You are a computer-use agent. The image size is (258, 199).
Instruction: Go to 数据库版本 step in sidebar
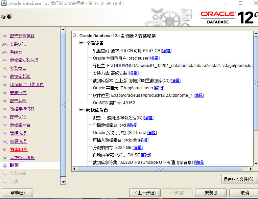[x=20, y=76]
